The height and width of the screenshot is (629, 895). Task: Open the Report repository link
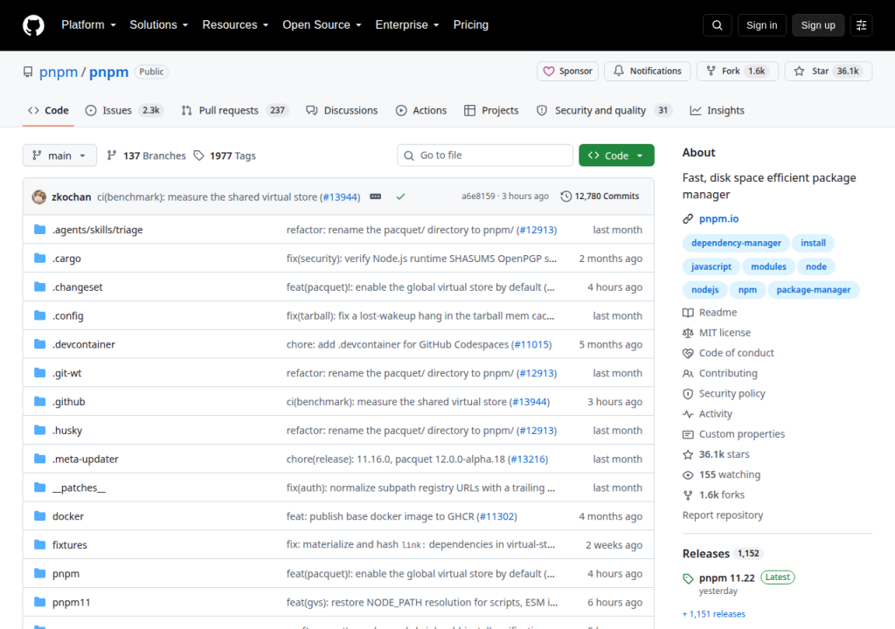723,515
